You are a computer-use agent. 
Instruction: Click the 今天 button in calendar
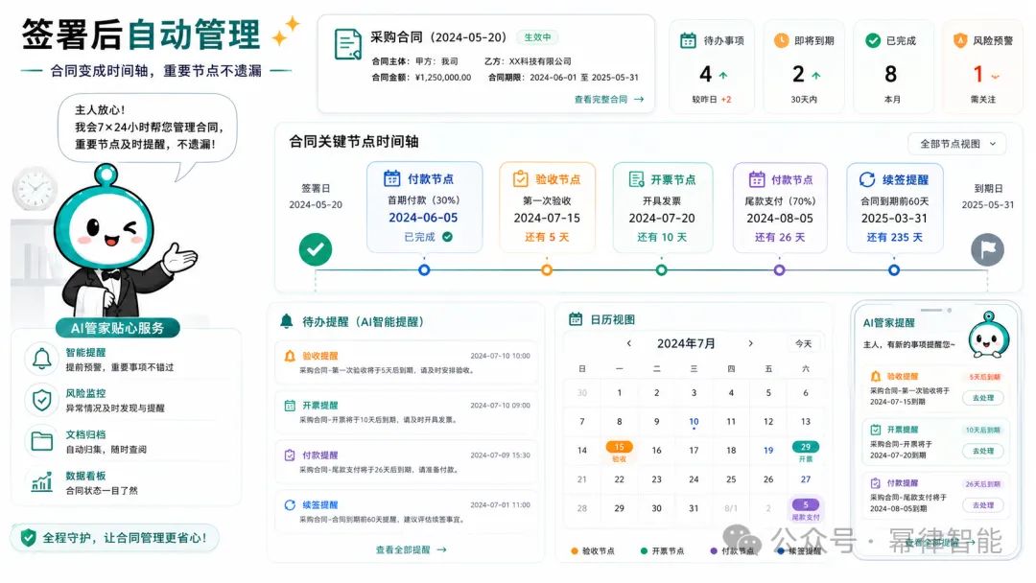point(804,343)
